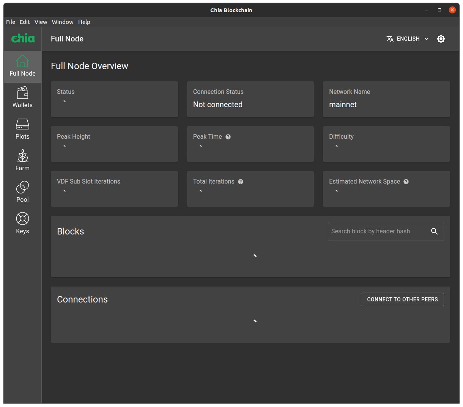Viewport: 463px width, 407px height.
Task: Open the Window menu
Action: pyautogui.click(x=63, y=22)
